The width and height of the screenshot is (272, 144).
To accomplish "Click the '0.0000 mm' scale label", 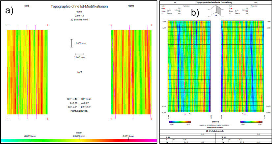I will point(79,136).
